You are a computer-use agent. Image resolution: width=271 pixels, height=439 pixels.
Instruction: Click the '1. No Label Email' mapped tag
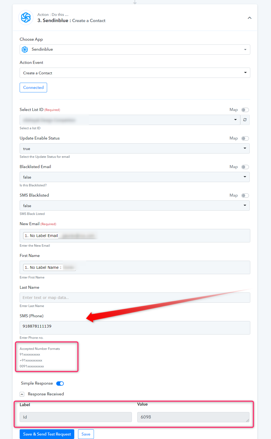pos(41,236)
